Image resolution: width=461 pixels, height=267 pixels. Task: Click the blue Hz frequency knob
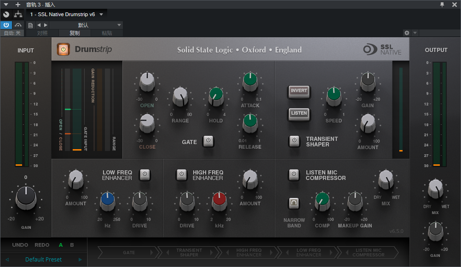pos(108,202)
